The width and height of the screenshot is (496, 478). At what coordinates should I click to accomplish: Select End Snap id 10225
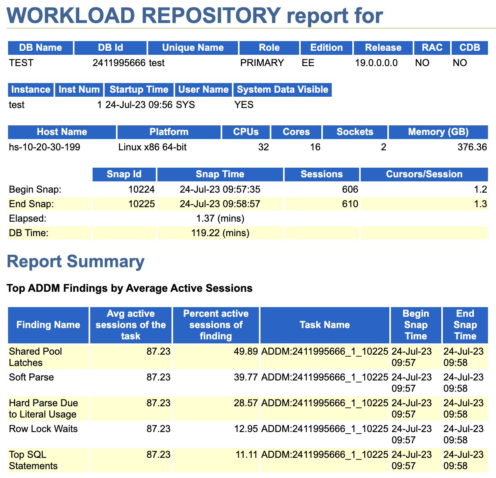142,204
